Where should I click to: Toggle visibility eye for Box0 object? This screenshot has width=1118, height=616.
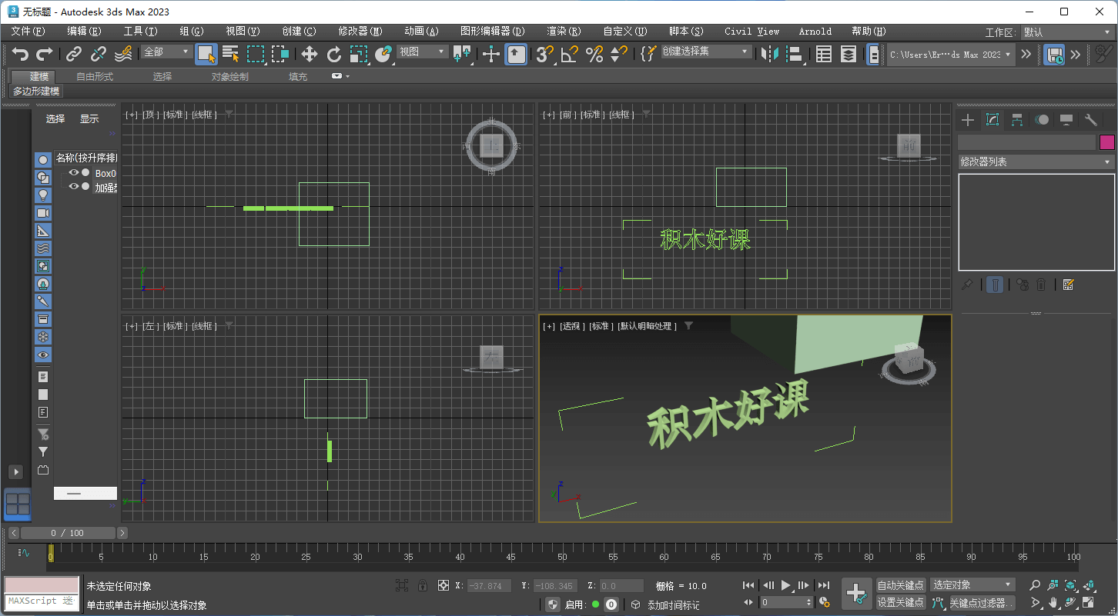[x=74, y=173]
